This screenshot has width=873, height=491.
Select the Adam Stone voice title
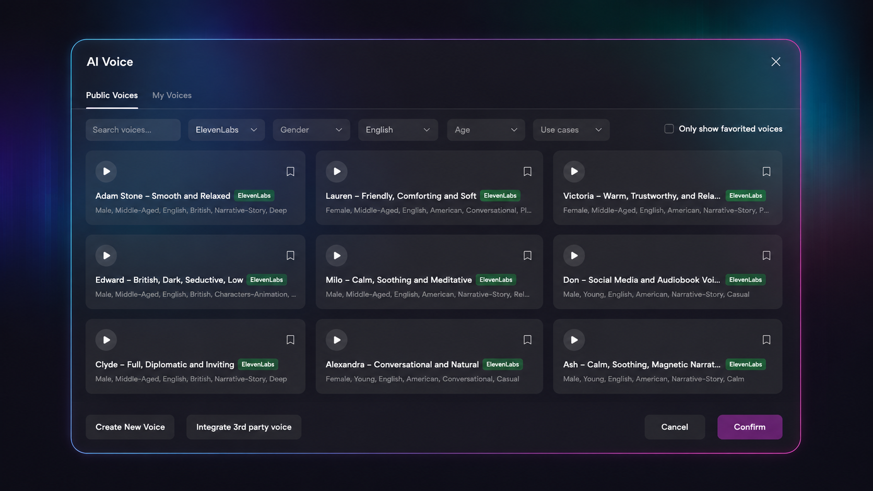pos(163,196)
